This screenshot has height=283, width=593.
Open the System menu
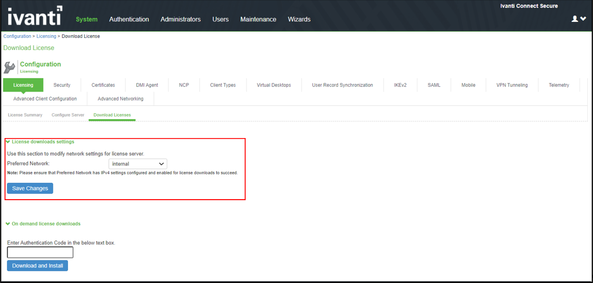pos(86,20)
